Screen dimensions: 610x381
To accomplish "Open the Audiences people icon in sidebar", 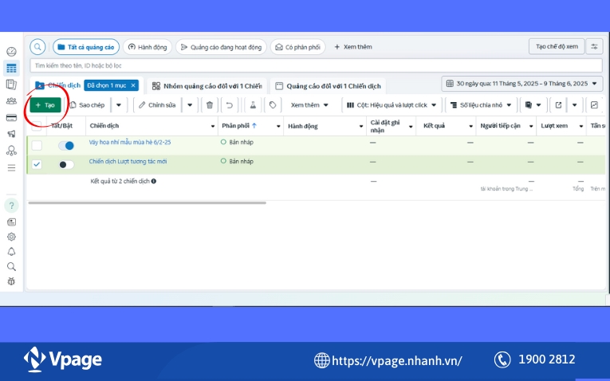I will tap(11, 101).
